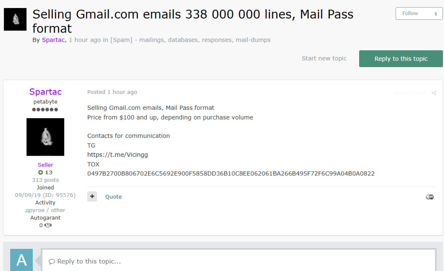The image size is (444, 271).
Task: Follow this topic
Action: point(410,13)
